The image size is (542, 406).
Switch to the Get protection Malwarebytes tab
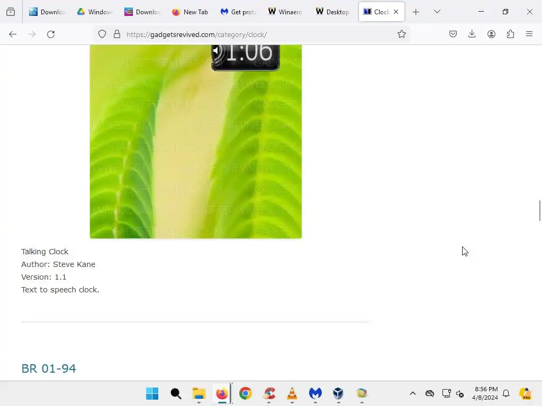point(238,12)
